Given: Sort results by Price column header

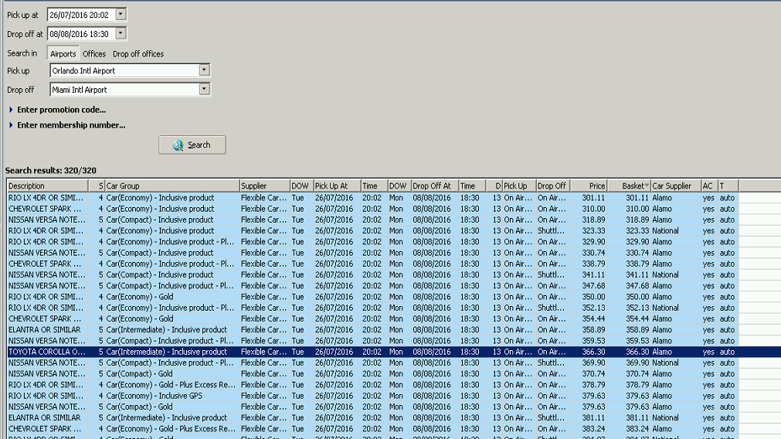Looking at the screenshot, I should point(596,186).
